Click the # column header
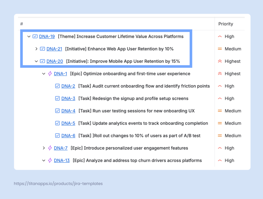The width and height of the screenshot is (263, 199). (22, 24)
